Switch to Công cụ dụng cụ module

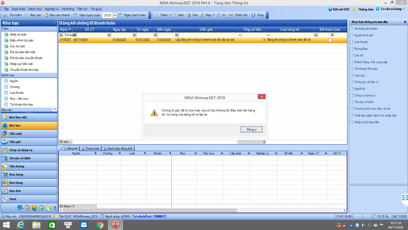pos(29,150)
